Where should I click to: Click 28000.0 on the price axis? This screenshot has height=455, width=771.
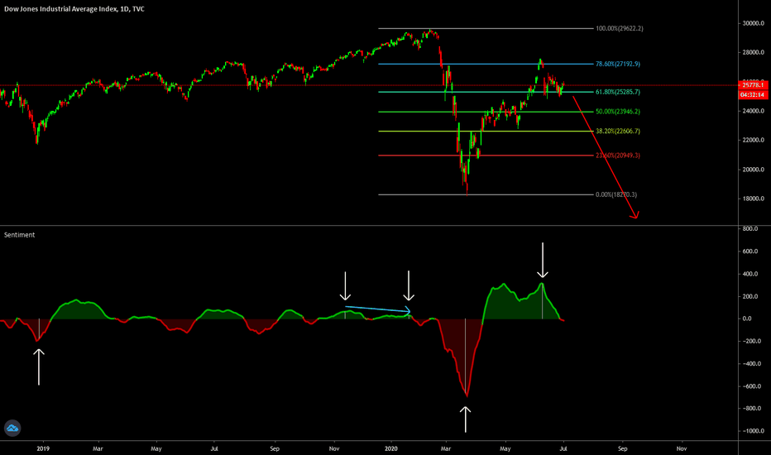tap(754, 52)
